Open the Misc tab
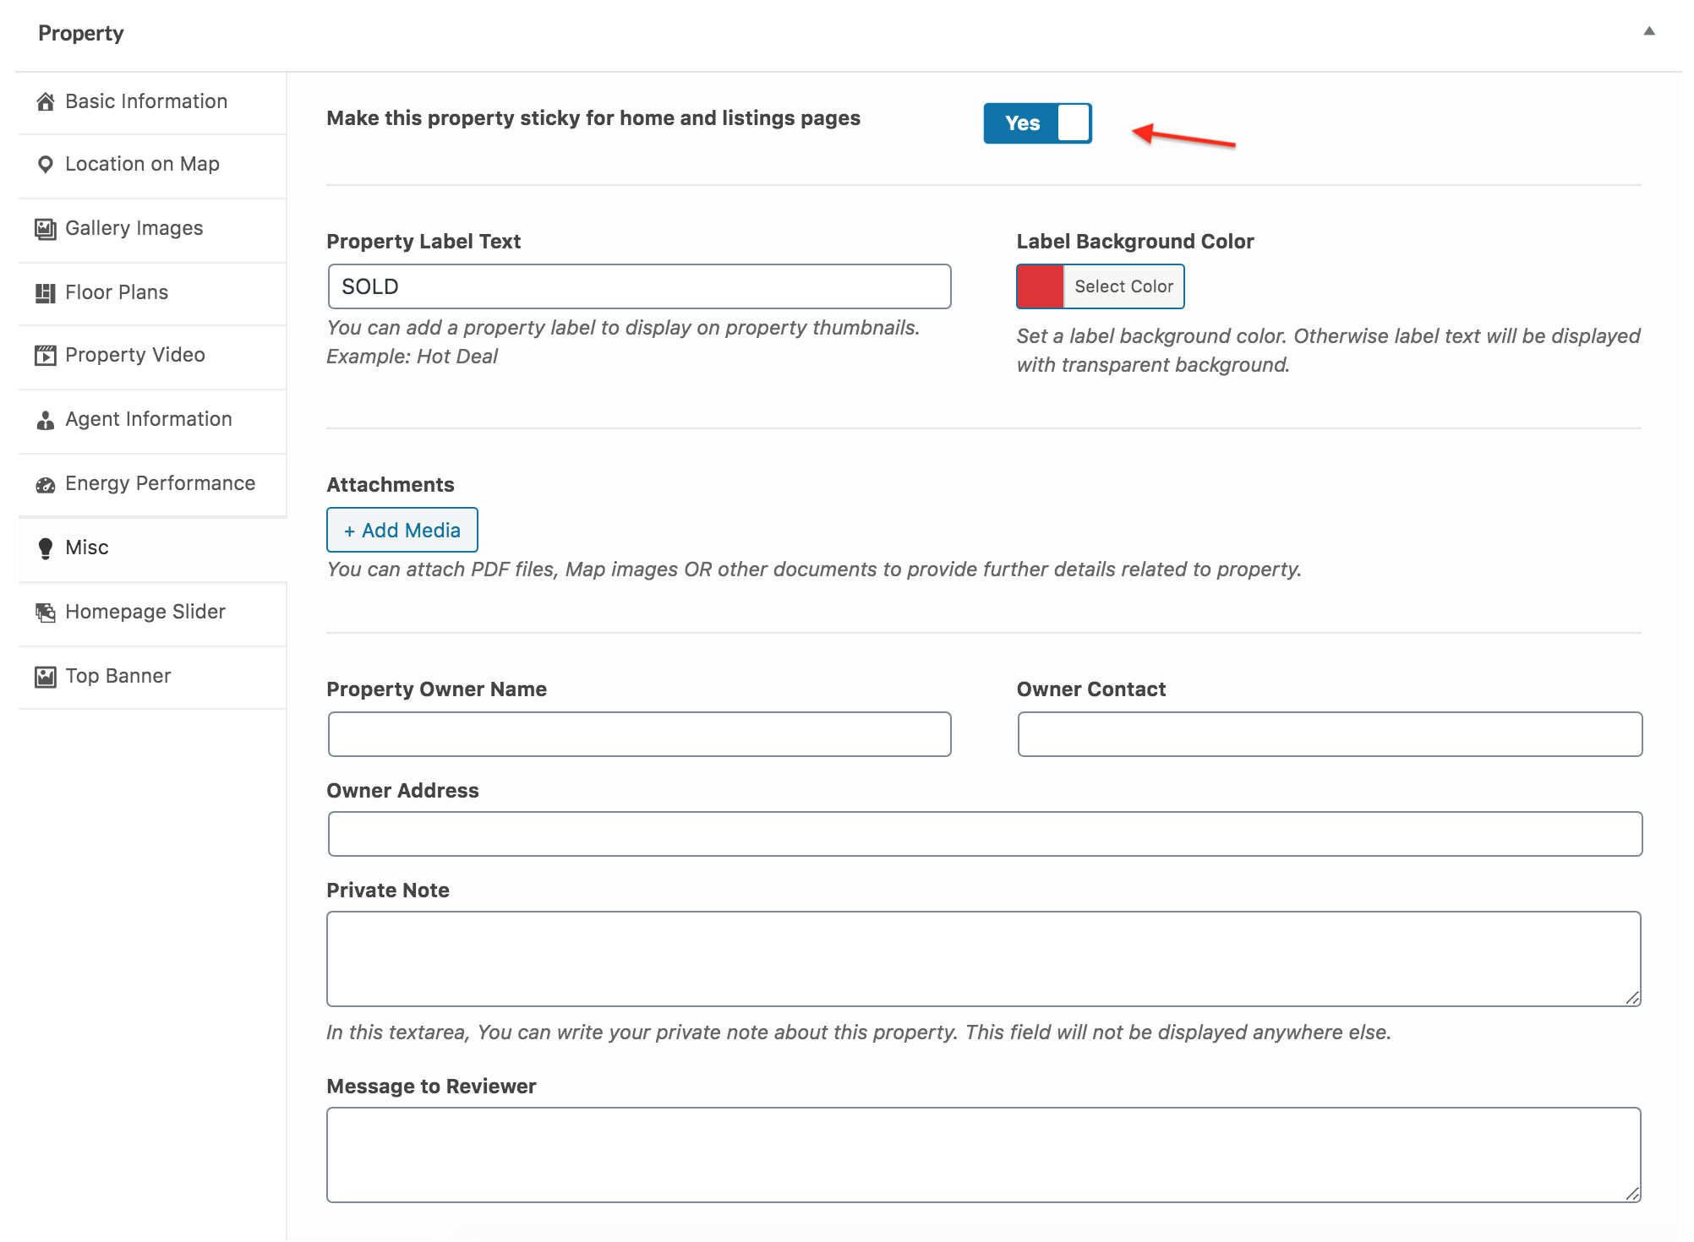The image size is (1694, 1242). click(x=152, y=548)
